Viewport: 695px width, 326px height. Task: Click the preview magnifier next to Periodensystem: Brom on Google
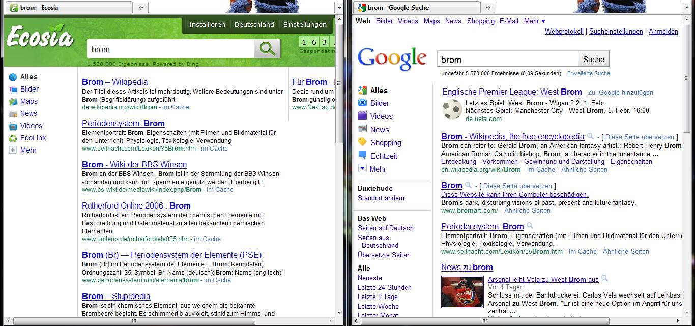coord(530,226)
